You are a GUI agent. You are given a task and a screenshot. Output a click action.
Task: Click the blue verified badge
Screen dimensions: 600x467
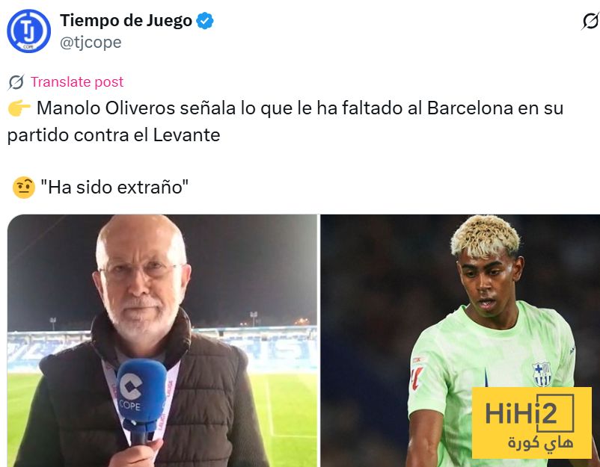pos(205,21)
